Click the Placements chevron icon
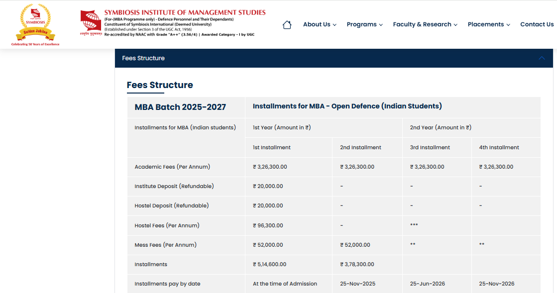Image resolution: width=557 pixels, height=293 pixels. (508, 24)
